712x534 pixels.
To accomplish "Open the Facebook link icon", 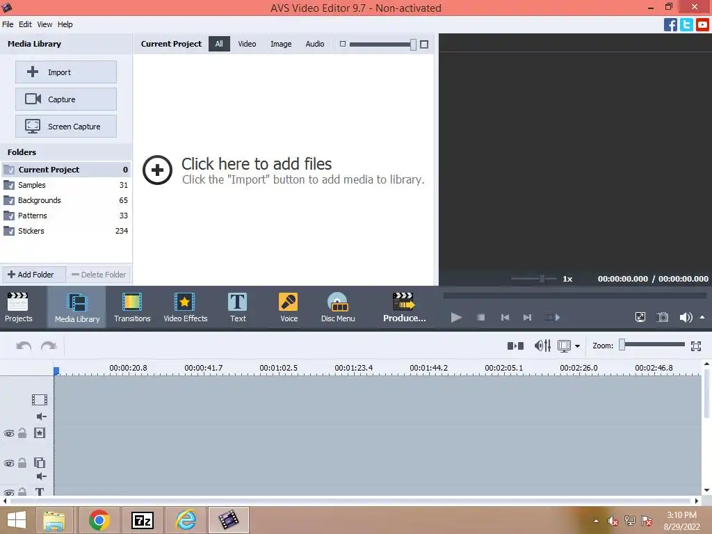I will tap(670, 24).
